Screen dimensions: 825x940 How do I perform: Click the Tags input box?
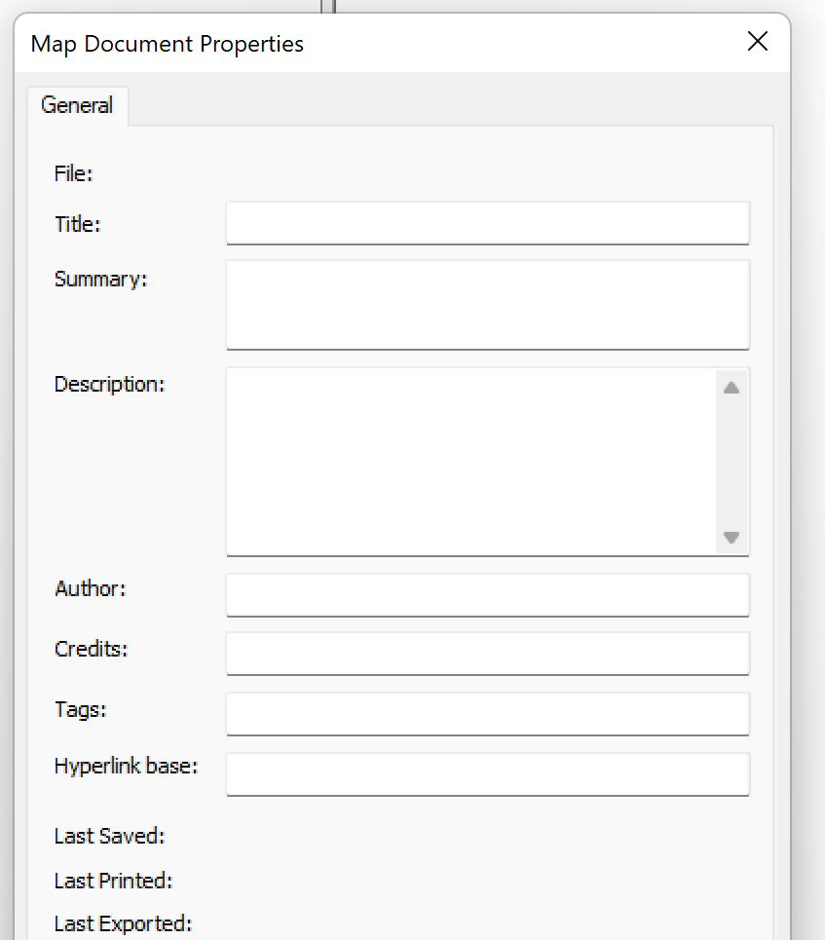tap(487, 714)
